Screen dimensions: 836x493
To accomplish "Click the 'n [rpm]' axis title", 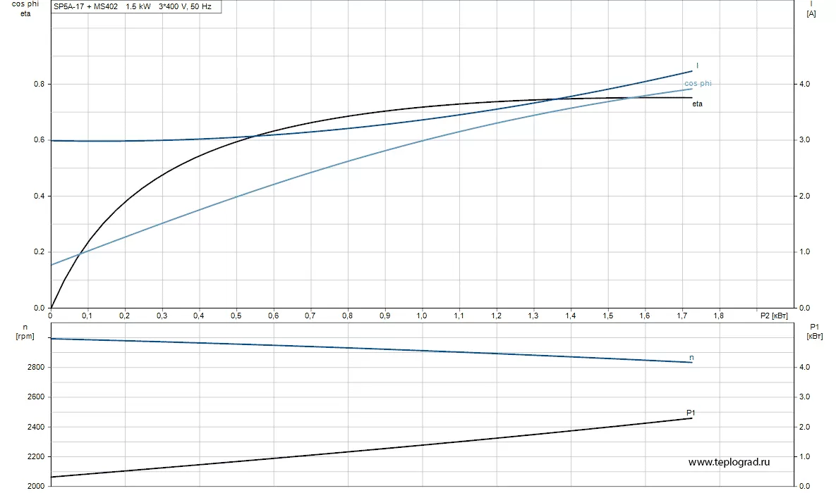I will pos(25,332).
